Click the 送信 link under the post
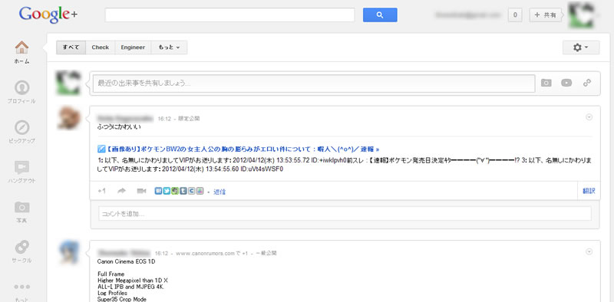This screenshot has width=614, height=302. [x=220, y=192]
